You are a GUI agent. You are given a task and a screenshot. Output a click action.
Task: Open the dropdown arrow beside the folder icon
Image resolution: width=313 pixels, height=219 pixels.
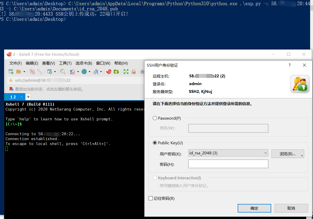click(x=24, y=72)
